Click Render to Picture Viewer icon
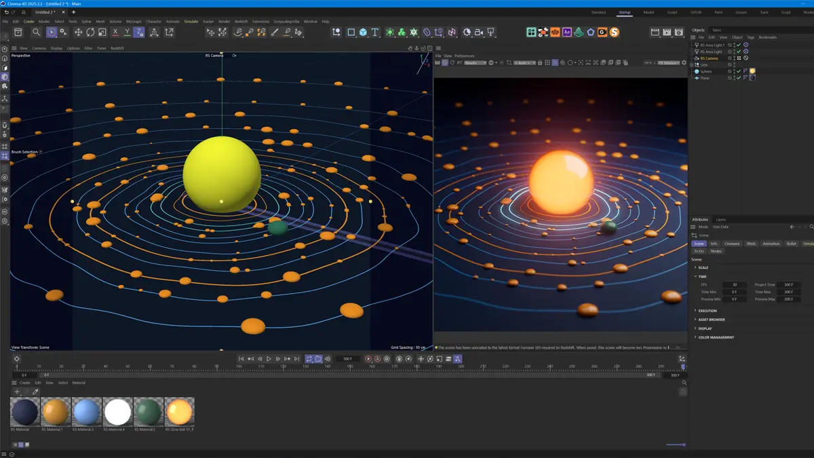Screen dimensions: 814x458 (667, 32)
